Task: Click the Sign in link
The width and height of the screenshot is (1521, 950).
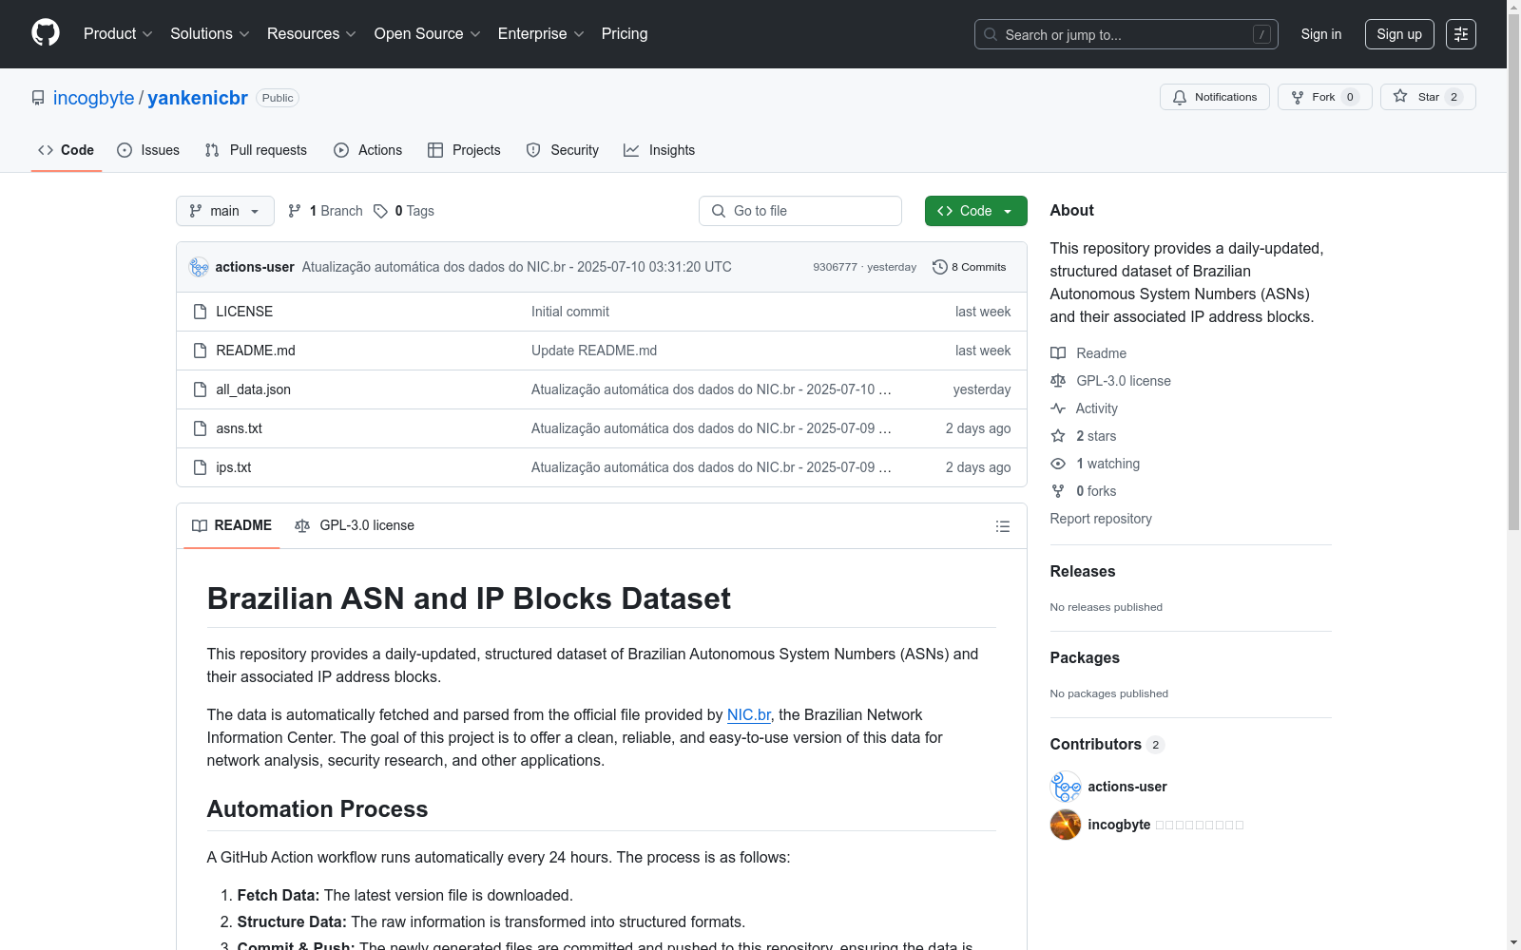Action: tap(1321, 34)
